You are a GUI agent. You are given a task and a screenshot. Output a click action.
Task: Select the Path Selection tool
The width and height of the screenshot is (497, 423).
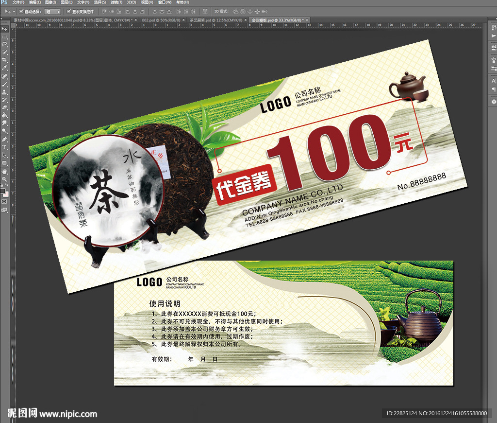click(x=4, y=155)
